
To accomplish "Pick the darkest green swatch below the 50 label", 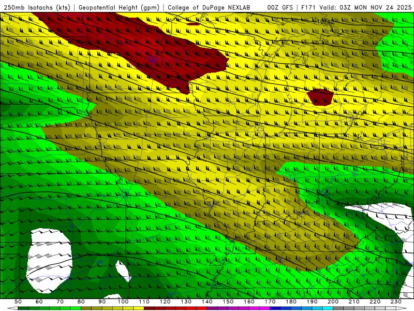I will [x=23, y=308].
